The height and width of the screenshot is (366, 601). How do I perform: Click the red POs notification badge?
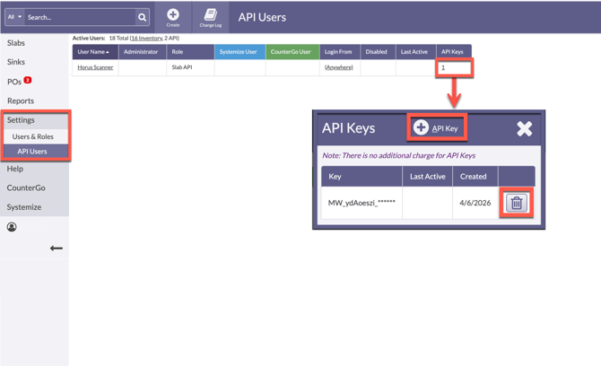click(28, 80)
